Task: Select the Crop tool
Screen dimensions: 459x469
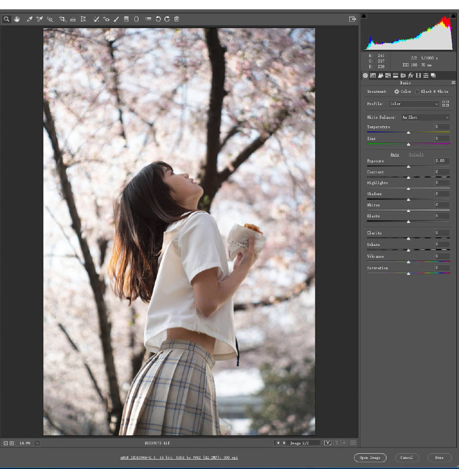Action: [x=62, y=19]
